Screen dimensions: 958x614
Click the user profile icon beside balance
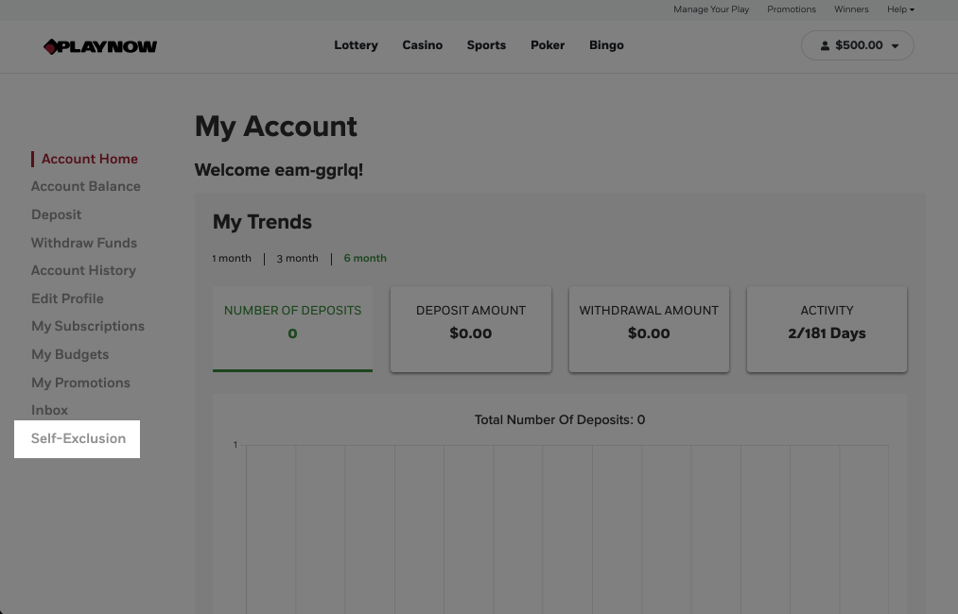tap(825, 45)
